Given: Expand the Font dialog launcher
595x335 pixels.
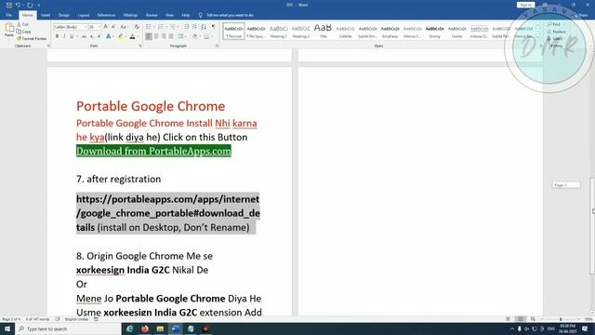Looking at the screenshot, I should (x=140, y=46).
